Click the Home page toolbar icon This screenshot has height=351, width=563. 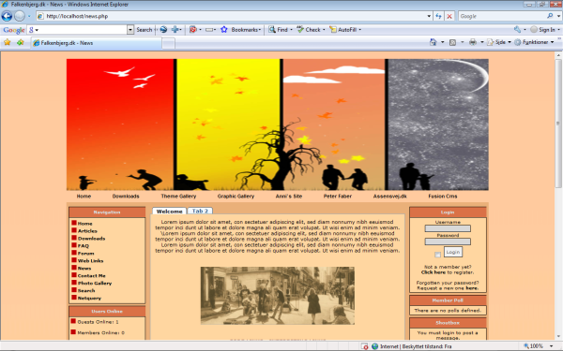[433, 42]
